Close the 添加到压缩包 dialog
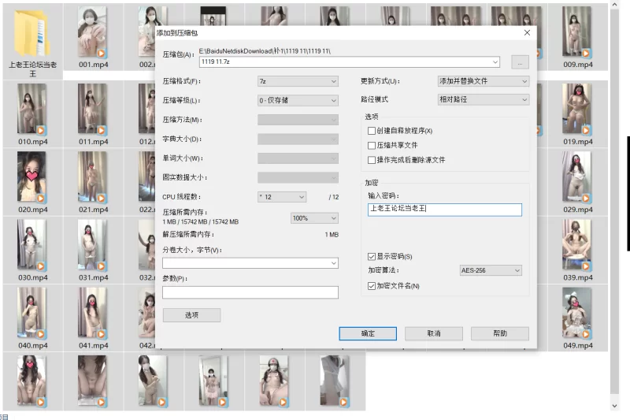Viewport: 630px width, 420px height. [527, 32]
